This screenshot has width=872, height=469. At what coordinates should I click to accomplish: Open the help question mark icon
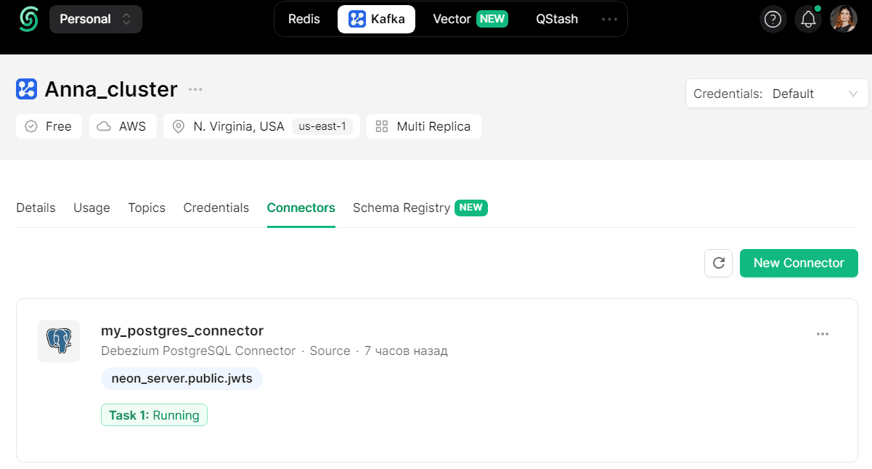pyautogui.click(x=773, y=20)
